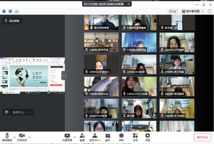Toggle 锁定画面 pin screen
214x144 pixels.
pyautogui.click(x=12, y=21)
